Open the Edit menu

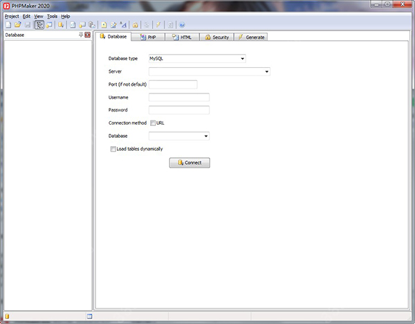[26, 16]
